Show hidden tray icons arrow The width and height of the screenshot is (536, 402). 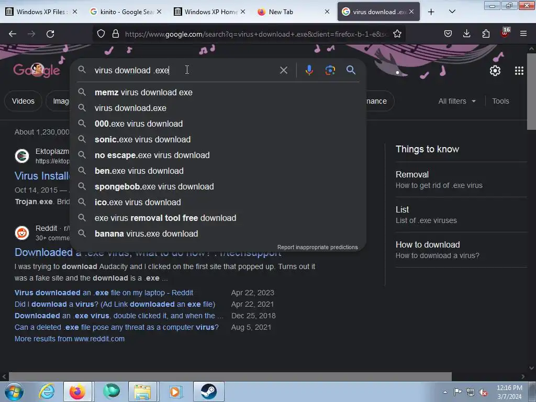(445, 392)
